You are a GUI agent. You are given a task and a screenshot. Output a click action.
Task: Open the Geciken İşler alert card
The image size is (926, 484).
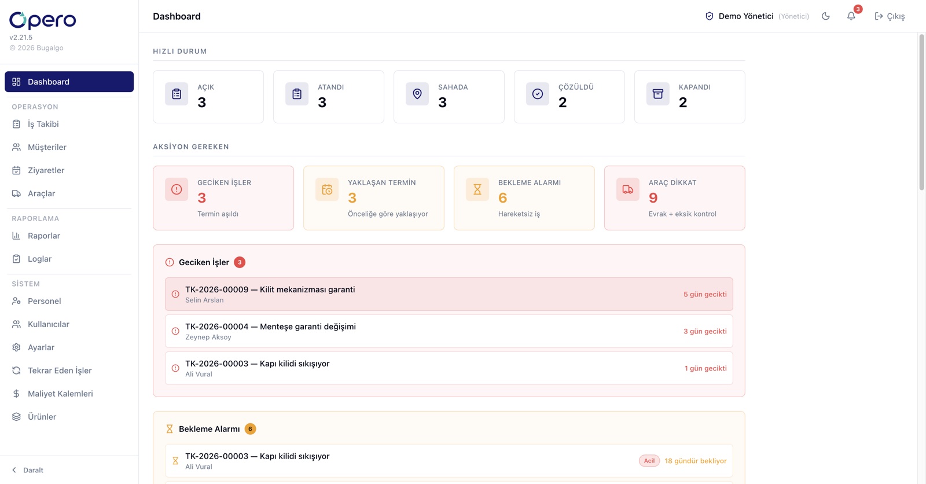(223, 198)
